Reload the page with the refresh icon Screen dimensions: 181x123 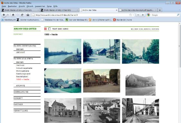[x=22, y=15]
